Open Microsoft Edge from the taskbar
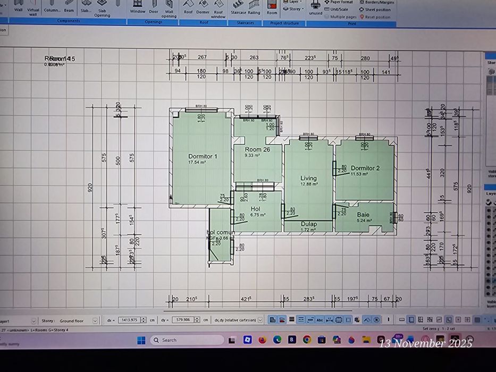The height and width of the screenshot is (372, 496). point(277,340)
